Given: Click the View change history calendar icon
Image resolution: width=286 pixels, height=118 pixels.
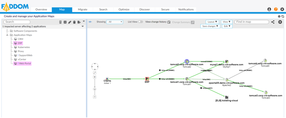Looking at the screenshot, I should click(x=169, y=22).
